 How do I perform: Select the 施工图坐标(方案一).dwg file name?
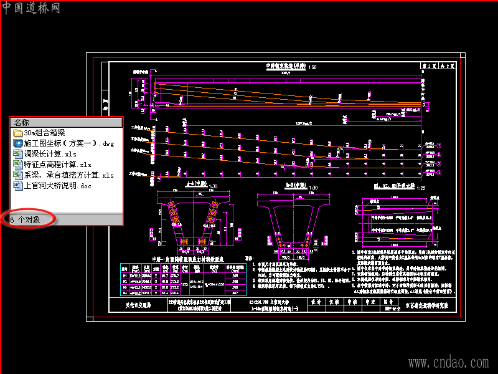tap(69, 143)
